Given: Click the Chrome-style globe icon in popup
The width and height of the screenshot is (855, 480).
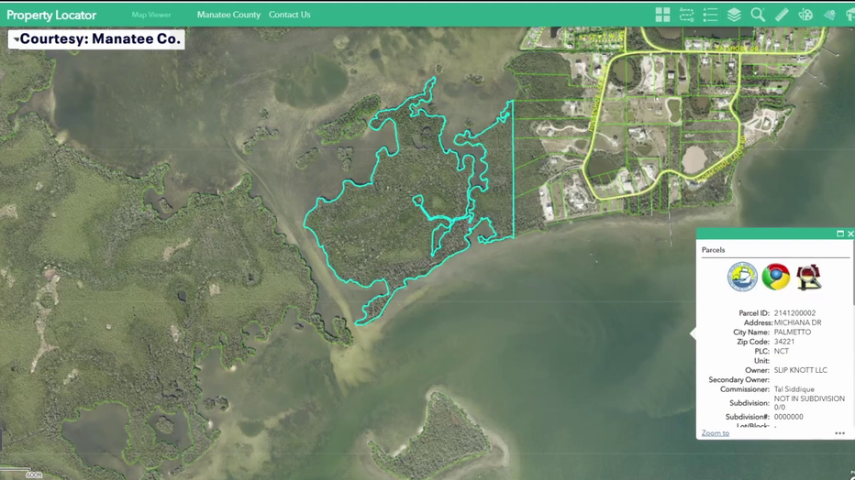Looking at the screenshot, I should [775, 277].
